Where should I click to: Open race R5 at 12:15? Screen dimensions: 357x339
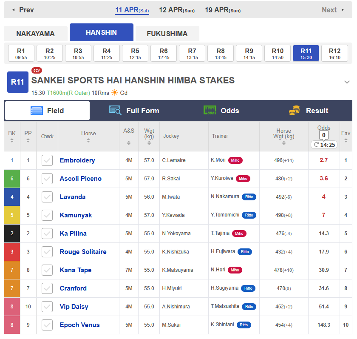[135, 53]
